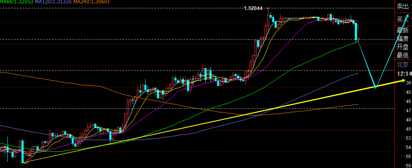Image resolution: width=412 pixels, height=168 pixels.
Task: Click the 北京 time zone label
Action: tap(403, 65)
